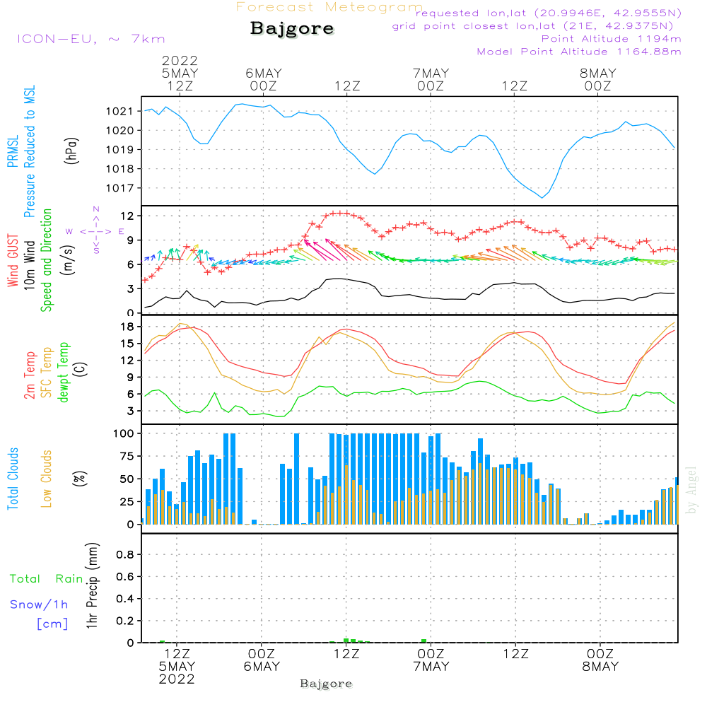Click the 10m Wind axis label

pyautogui.click(x=29, y=265)
